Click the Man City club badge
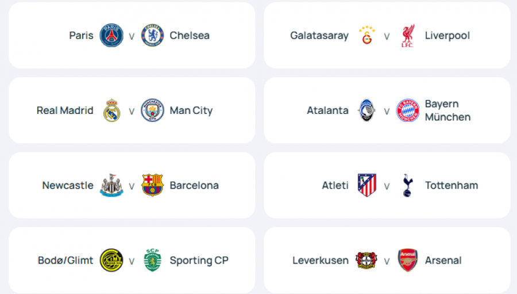 tap(152, 110)
